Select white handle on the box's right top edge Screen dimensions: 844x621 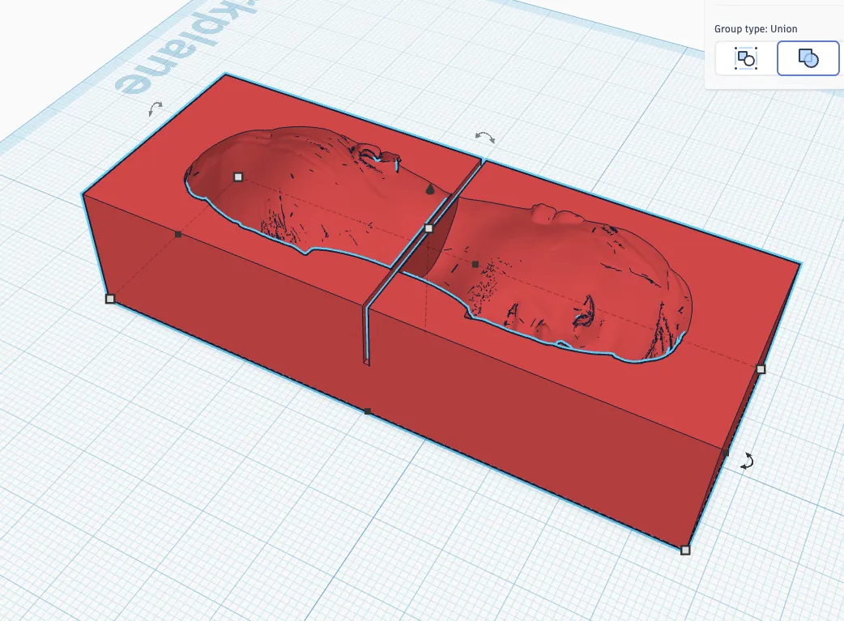pyautogui.click(x=761, y=369)
